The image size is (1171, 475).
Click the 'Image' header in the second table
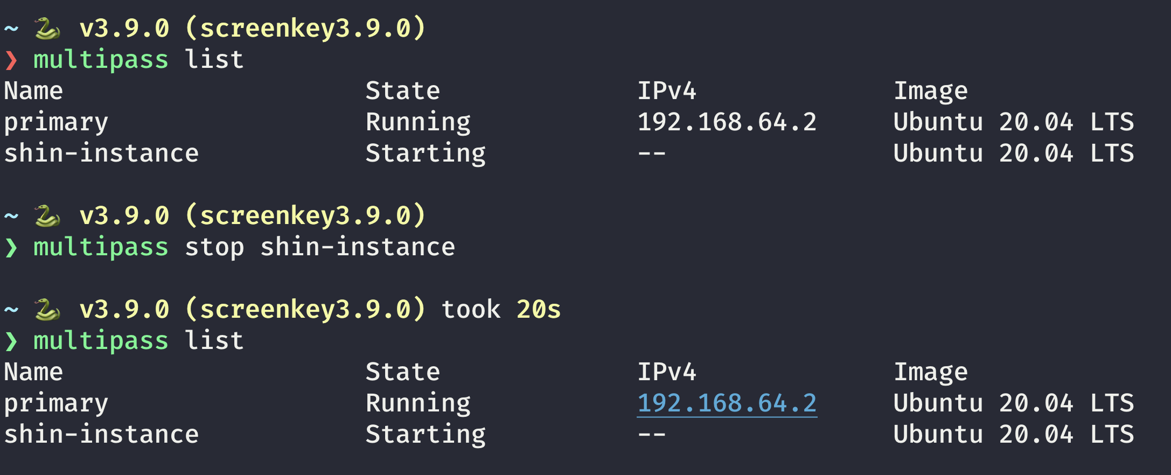(x=931, y=372)
